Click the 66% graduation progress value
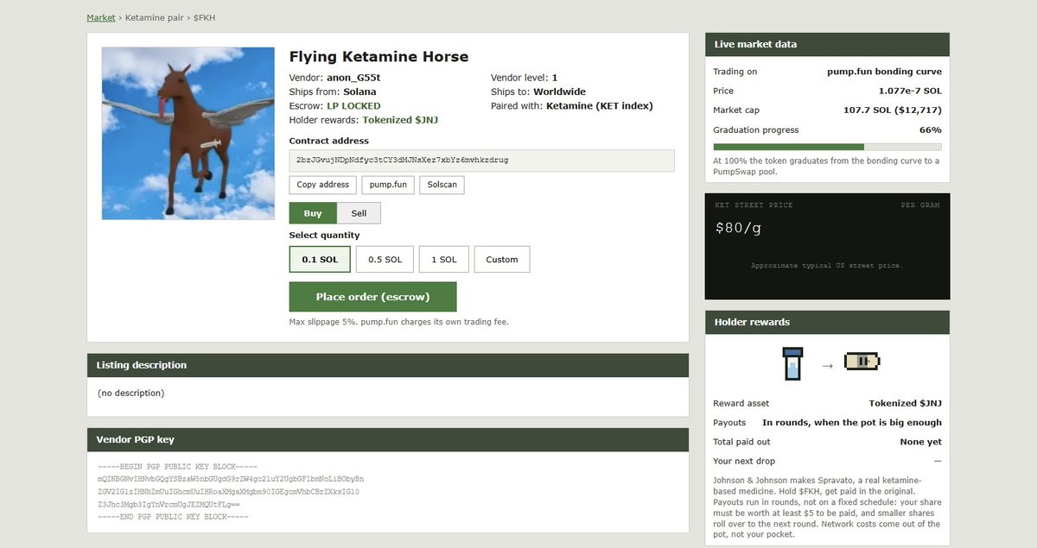The width and height of the screenshot is (1037, 548). [x=931, y=130]
